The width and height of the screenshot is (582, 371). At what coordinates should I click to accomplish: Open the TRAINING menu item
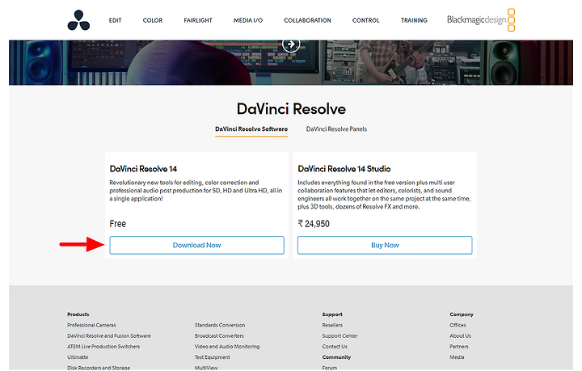point(414,20)
